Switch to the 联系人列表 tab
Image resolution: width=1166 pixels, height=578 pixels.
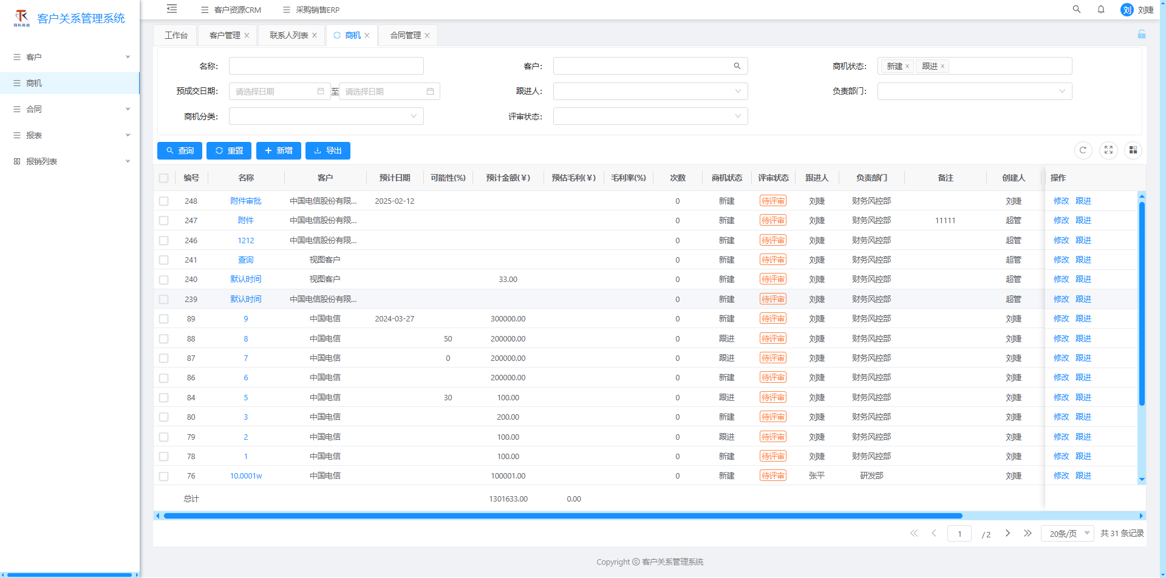point(289,35)
